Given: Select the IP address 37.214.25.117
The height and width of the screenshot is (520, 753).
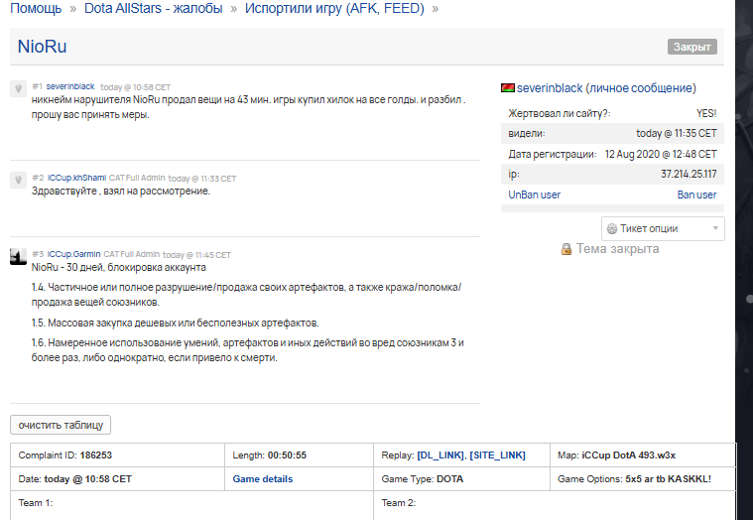Looking at the screenshot, I should tap(689, 174).
